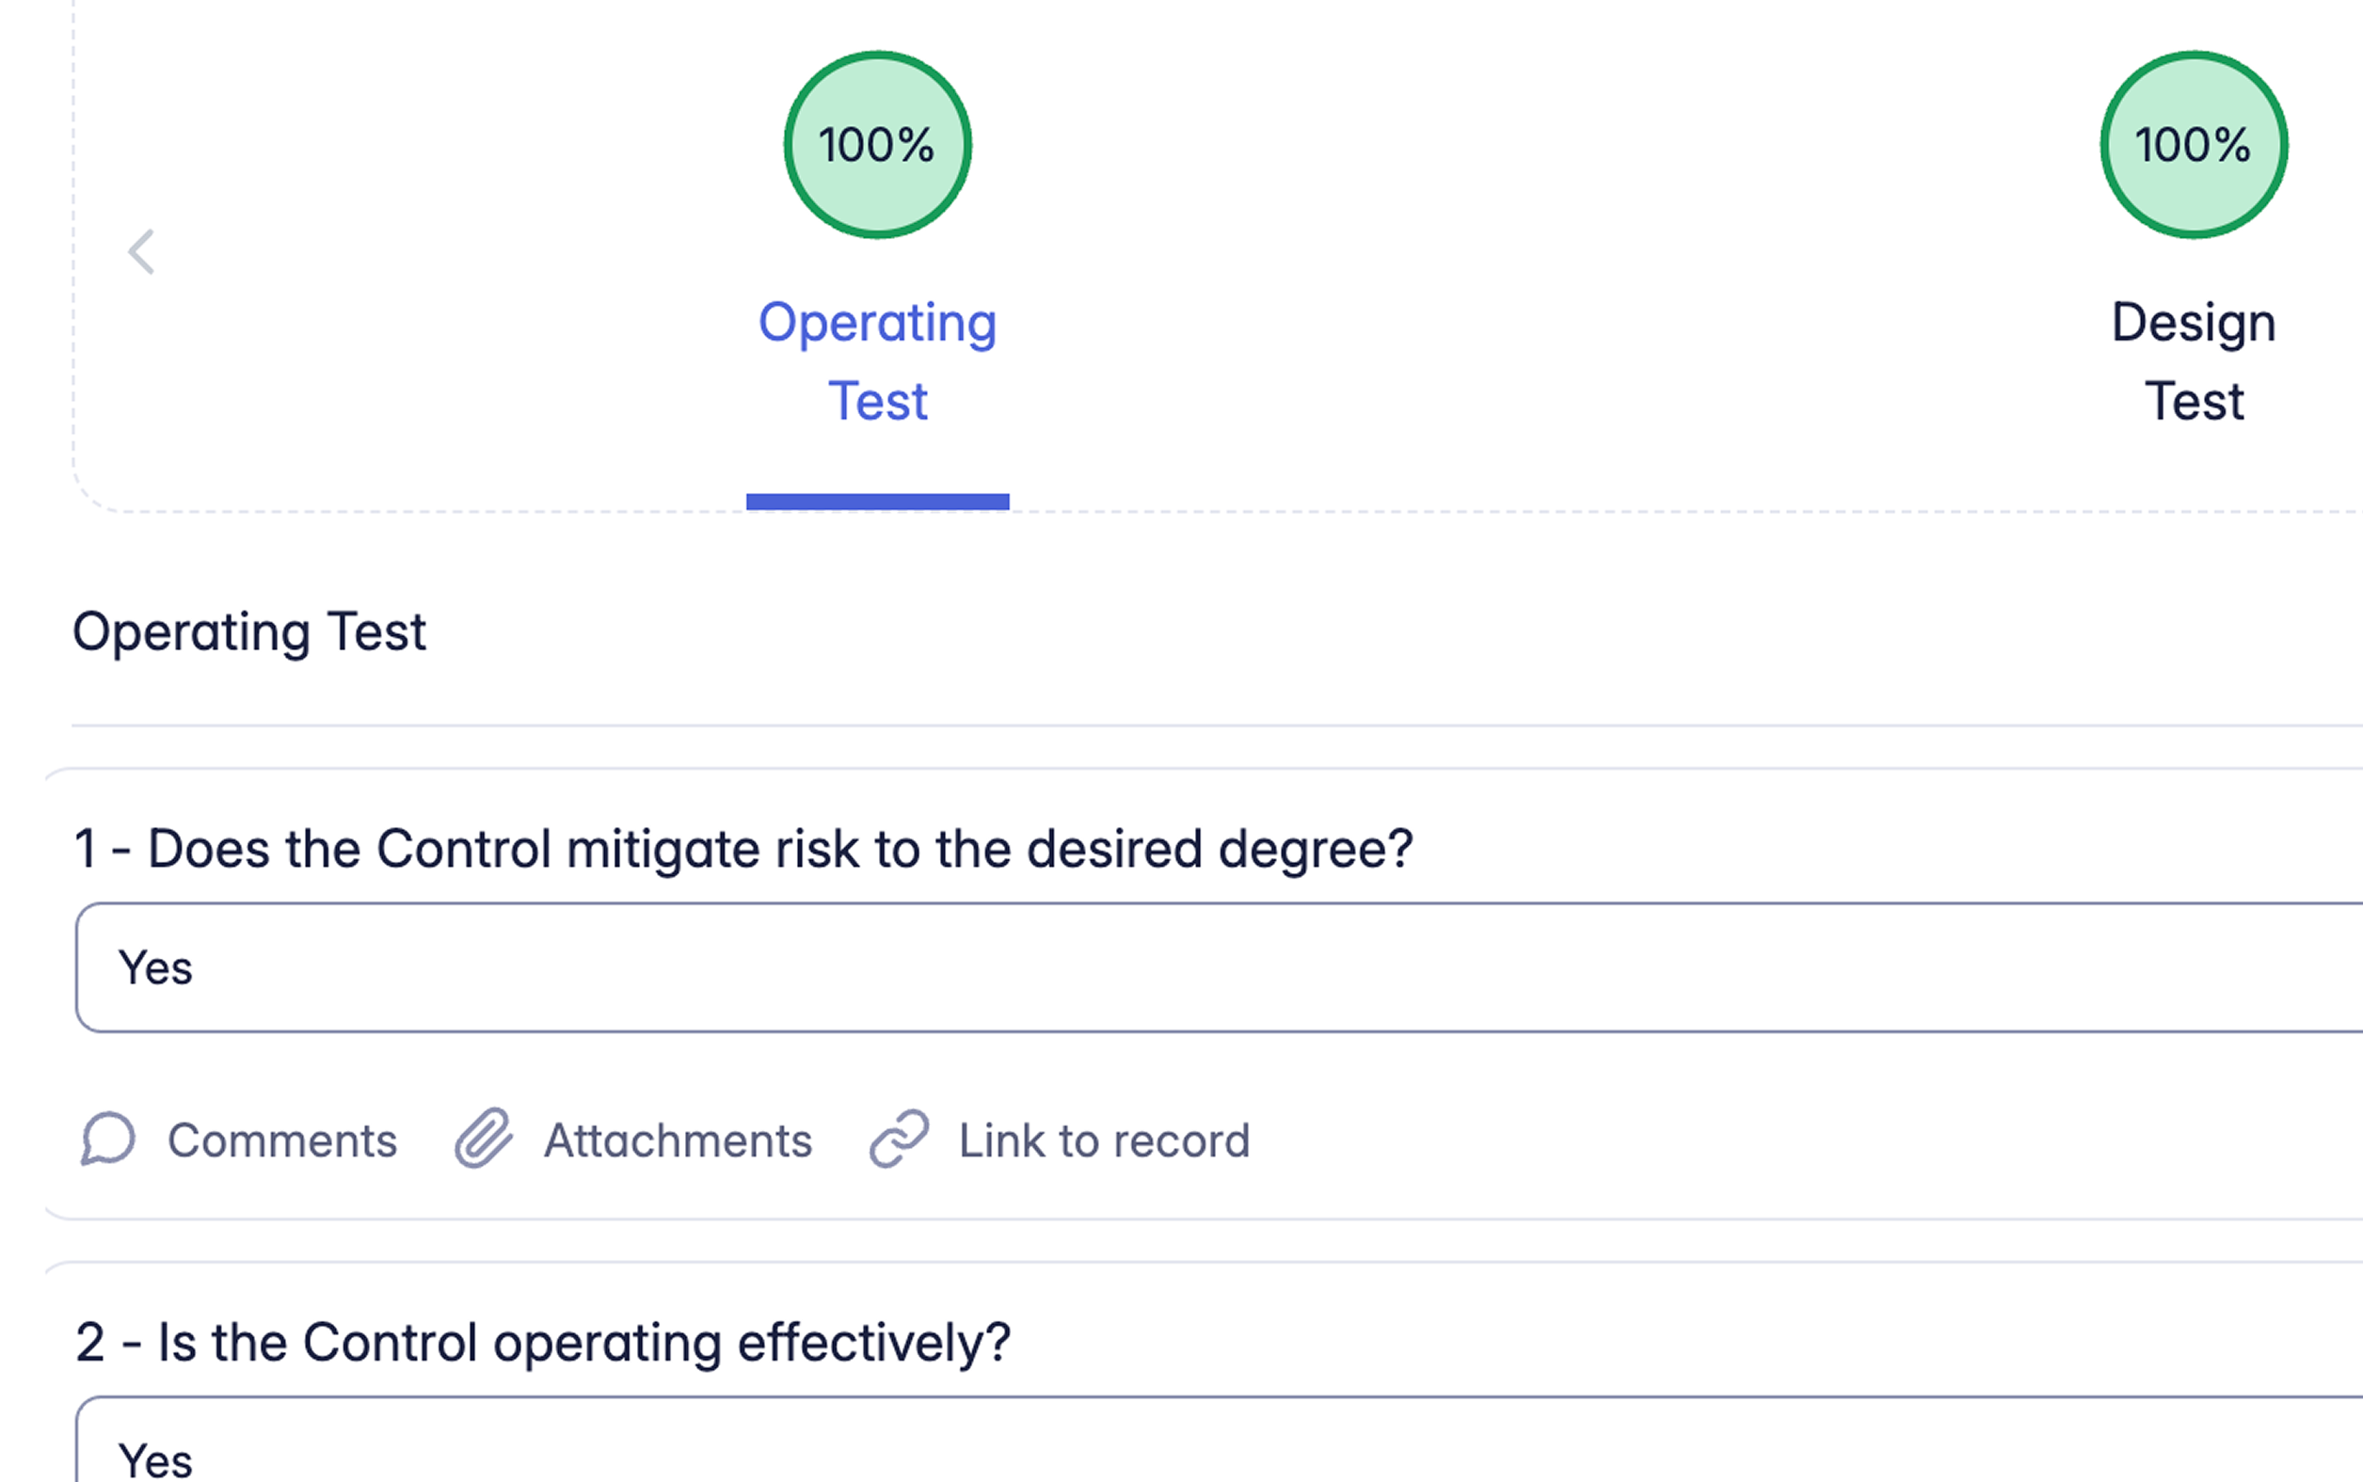Switch to the Design Test tab
The width and height of the screenshot is (2363, 1482).
(2193, 360)
